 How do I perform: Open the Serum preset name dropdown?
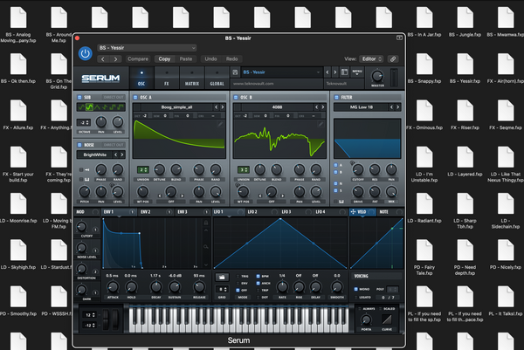point(281,72)
